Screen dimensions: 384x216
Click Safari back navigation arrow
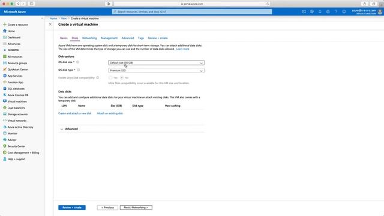click(18, 4)
